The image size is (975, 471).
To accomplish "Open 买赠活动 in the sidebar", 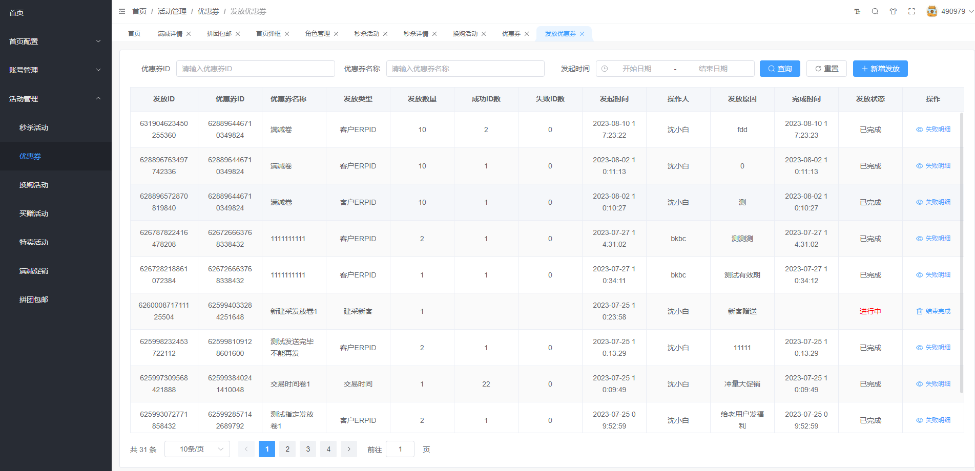I will point(56,213).
